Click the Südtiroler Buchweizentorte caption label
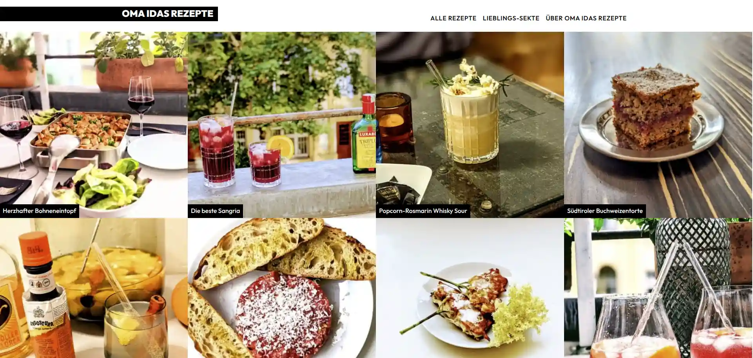Viewport: 753px width, 358px height. (605, 211)
